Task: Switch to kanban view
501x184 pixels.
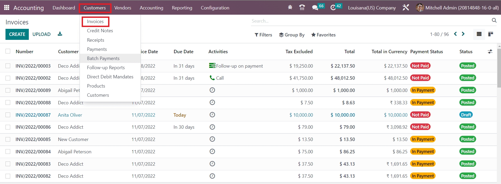Action: tap(491, 34)
